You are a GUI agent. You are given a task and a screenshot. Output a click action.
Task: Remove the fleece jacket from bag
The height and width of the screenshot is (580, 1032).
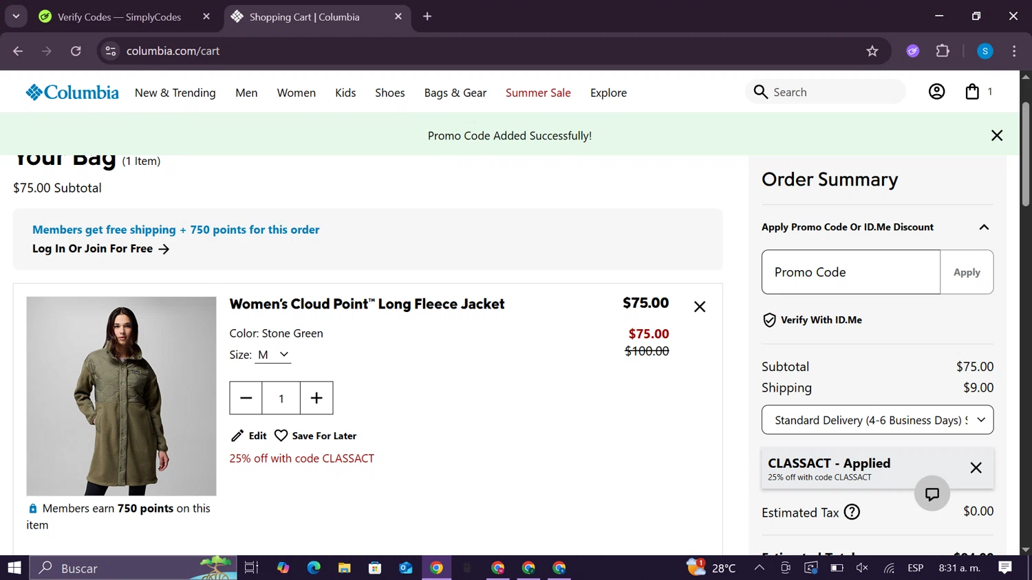[700, 306]
